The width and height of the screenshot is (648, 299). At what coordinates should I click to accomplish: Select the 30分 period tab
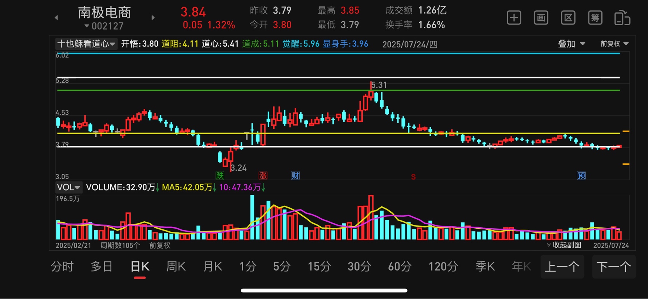[x=359, y=267]
